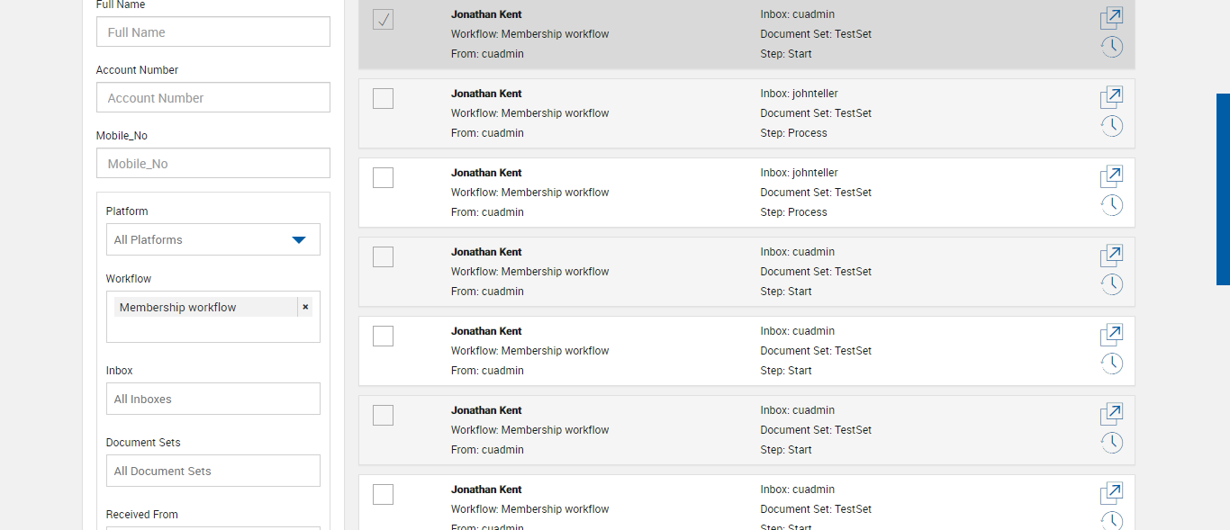
Task: Open the checked Jonathan Kent item in new window
Action: [x=1111, y=18]
